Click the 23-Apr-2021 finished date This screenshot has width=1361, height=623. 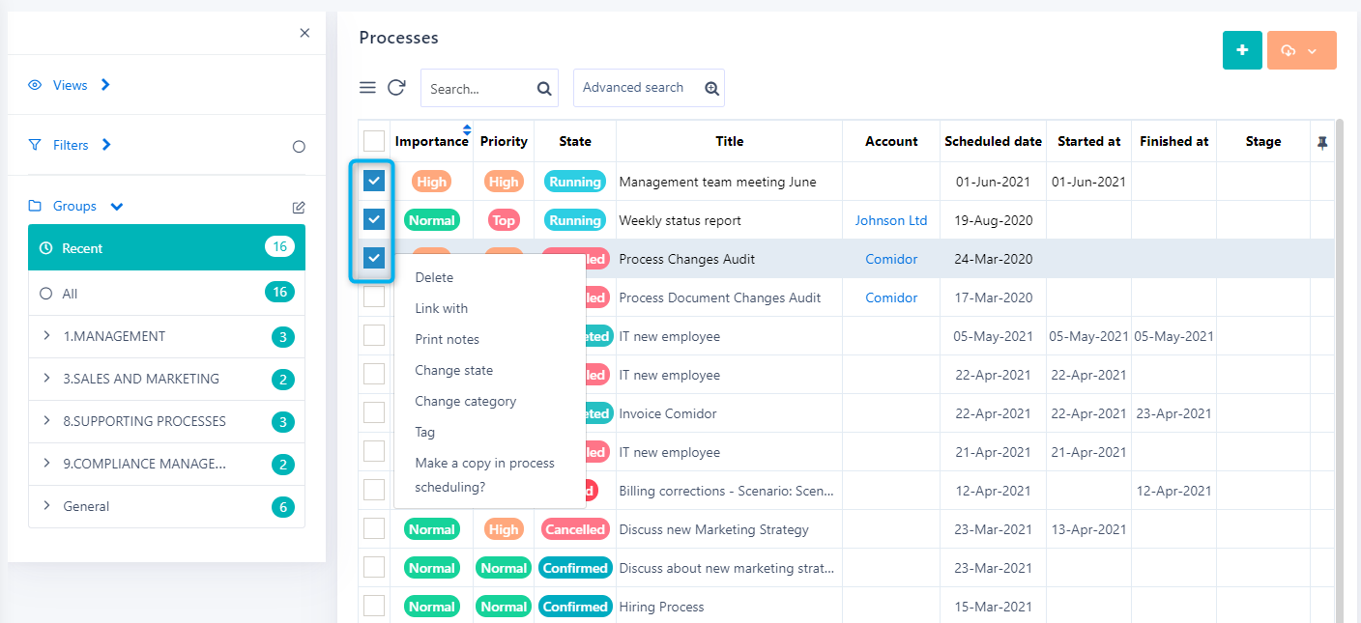tap(1173, 413)
